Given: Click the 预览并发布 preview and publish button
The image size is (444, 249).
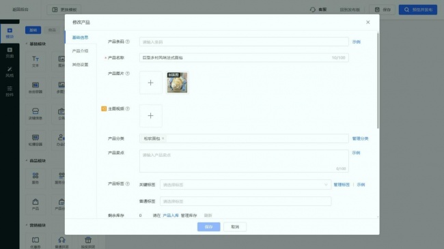Looking at the screenshot, I should [418, 10].
